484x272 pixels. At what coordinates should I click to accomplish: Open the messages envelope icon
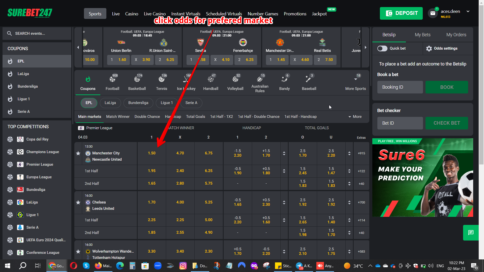click(433, 13)
